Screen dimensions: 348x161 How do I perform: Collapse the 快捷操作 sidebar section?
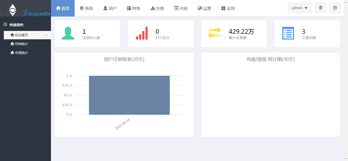coord(5,25)
